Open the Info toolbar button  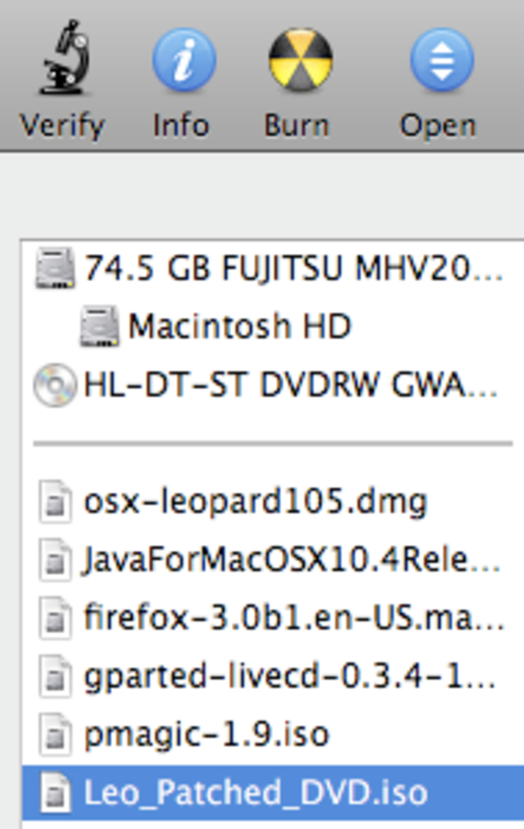click(183, 61)
